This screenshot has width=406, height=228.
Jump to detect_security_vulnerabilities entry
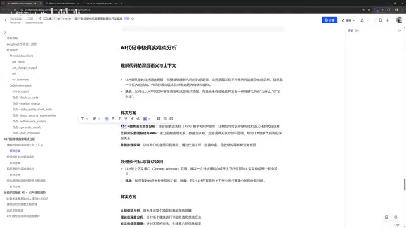click(x=34, y=115)
